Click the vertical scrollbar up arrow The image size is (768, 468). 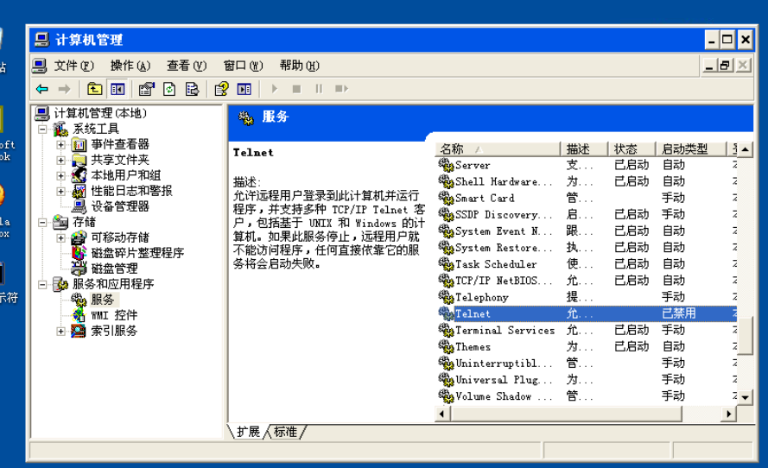745,149
